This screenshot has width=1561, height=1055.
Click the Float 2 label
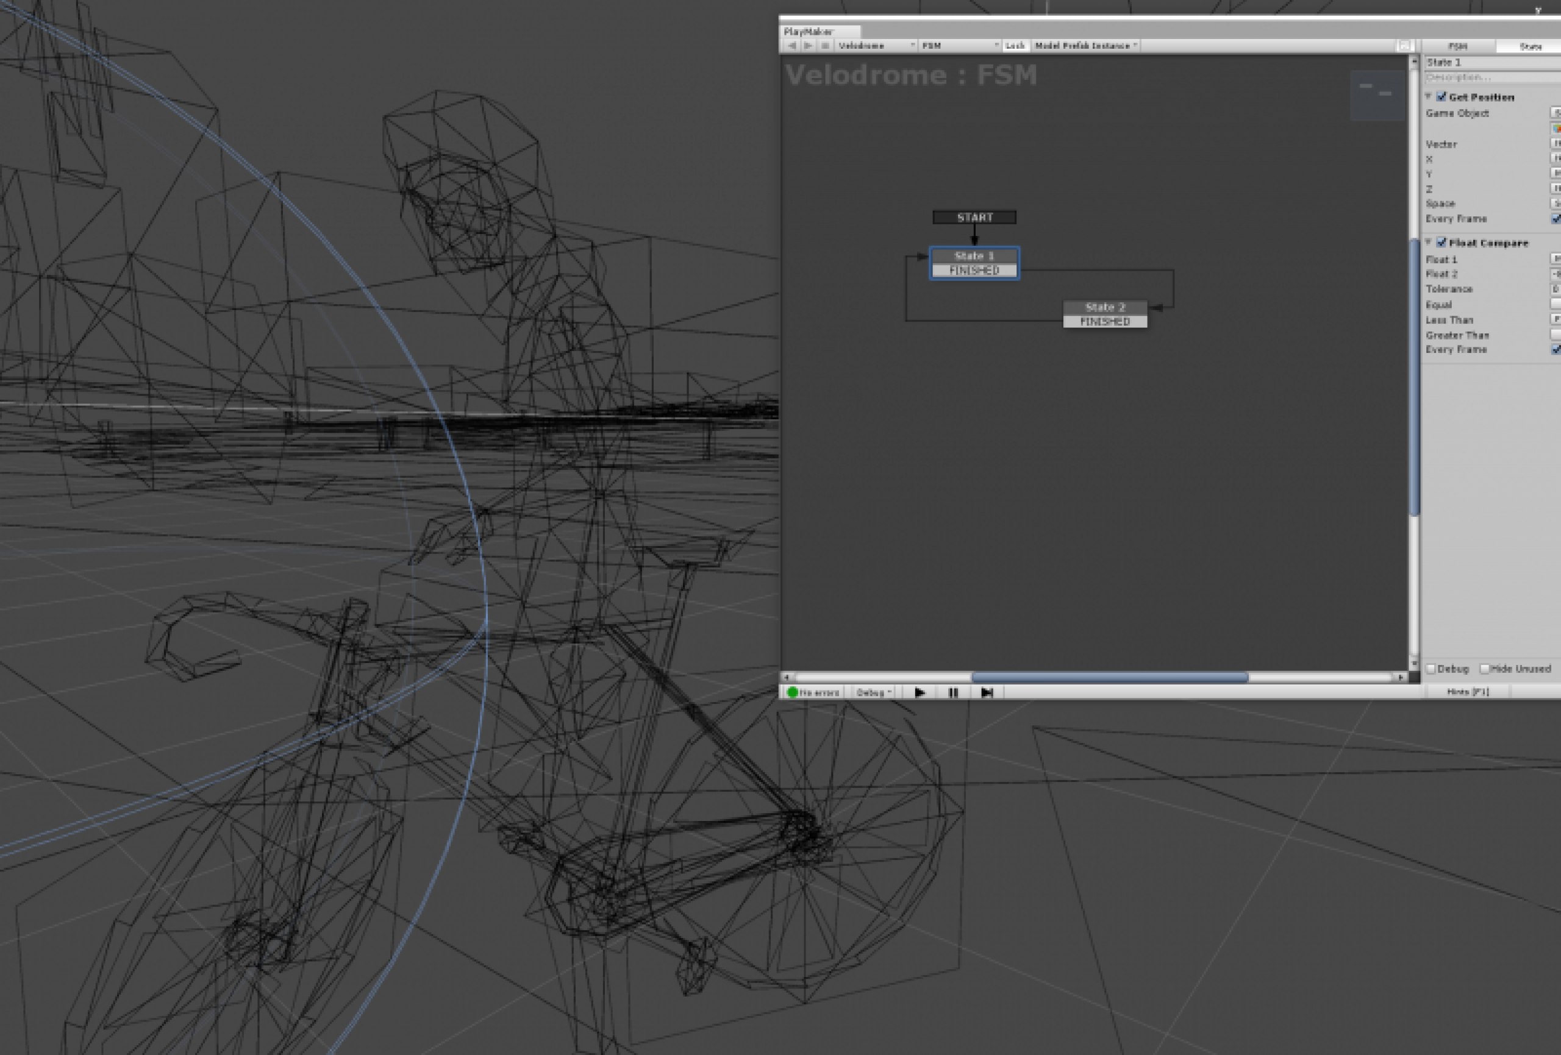pyautogui.click(x=1441, y=274)
